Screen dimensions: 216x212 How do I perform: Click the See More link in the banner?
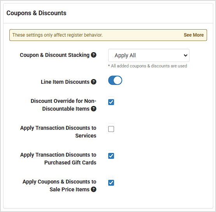[x=194, y=35]
